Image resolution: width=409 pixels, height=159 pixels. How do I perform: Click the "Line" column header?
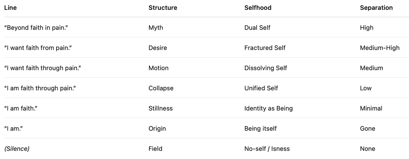pos(10,8)
